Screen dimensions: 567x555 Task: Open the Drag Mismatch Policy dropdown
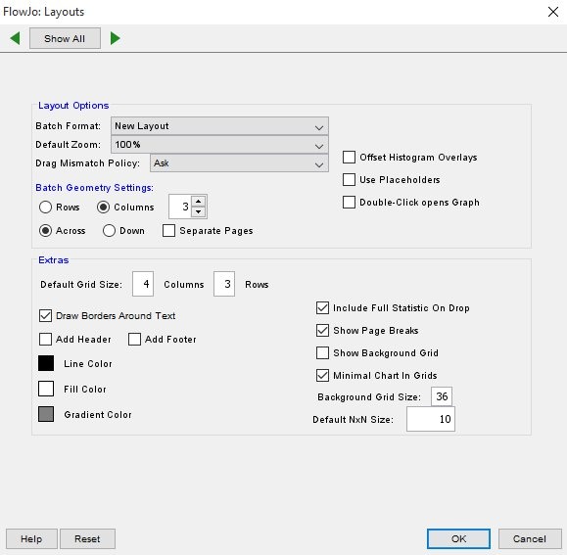point(239,163)
